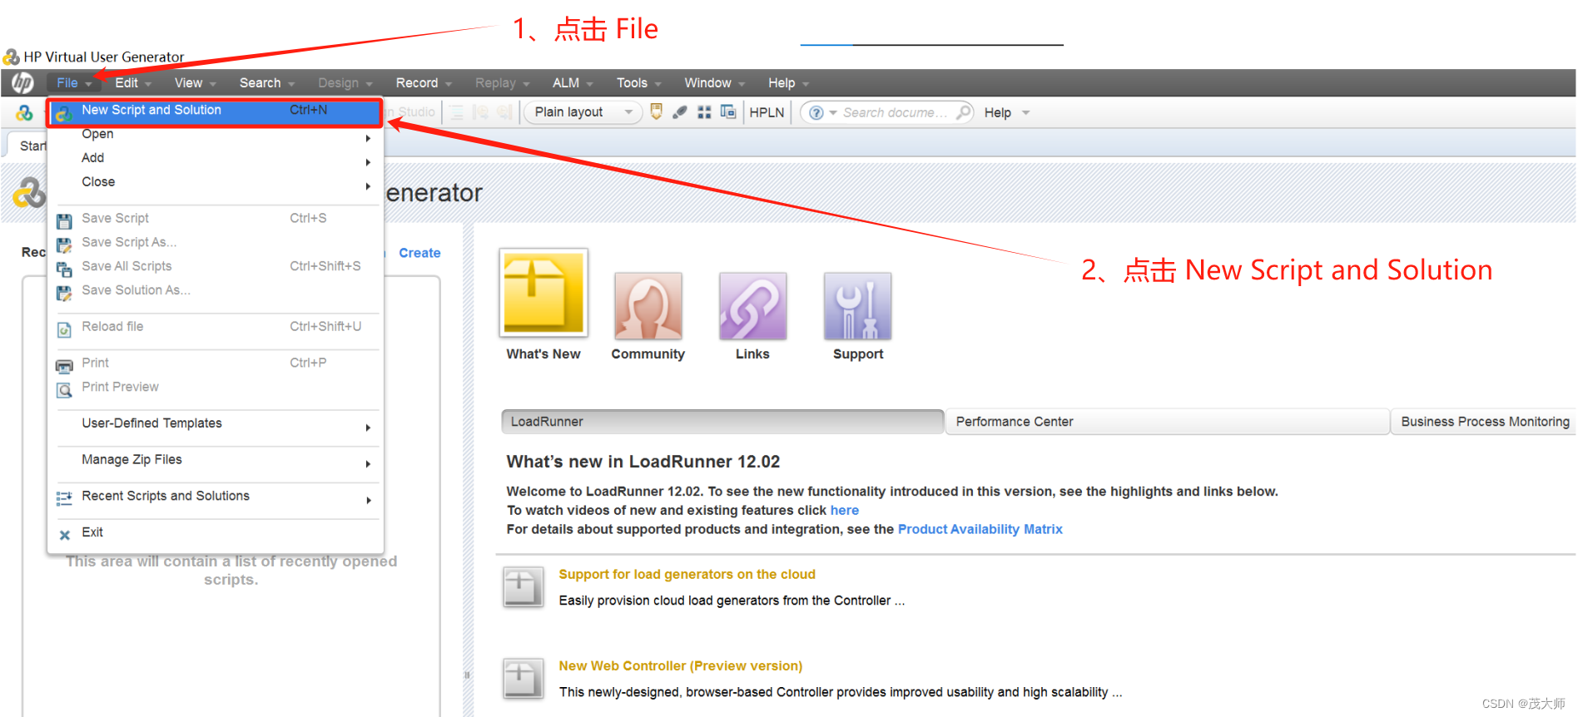The width and height of the screenshot is (1578, 717).
Task: Open the Links chain icon
Action: click(x=752, y=306)
